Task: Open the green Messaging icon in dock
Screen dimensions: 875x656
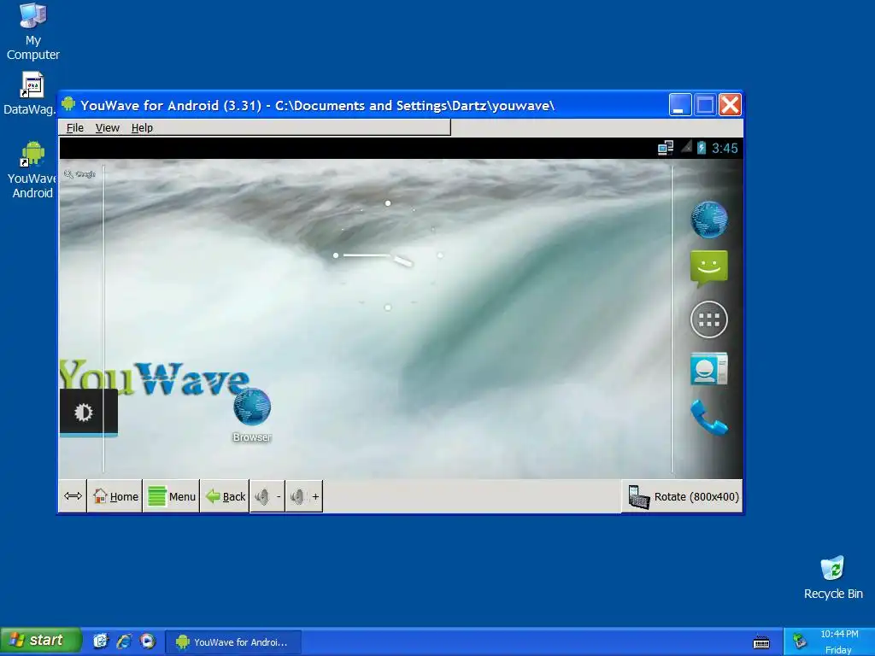Action: coord(708,268)
